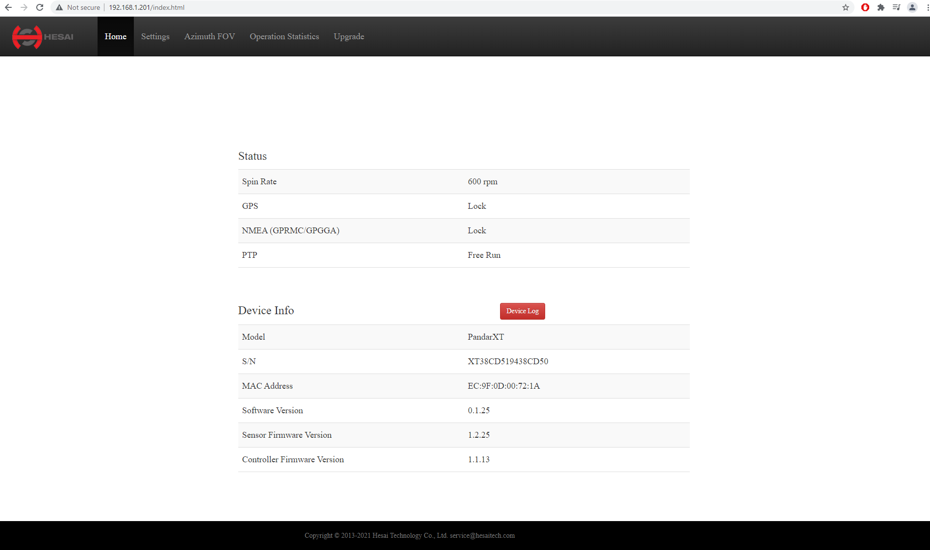930x550 pixels.
Task: Open the browser three-dot menu
Action: coord(927,7)
